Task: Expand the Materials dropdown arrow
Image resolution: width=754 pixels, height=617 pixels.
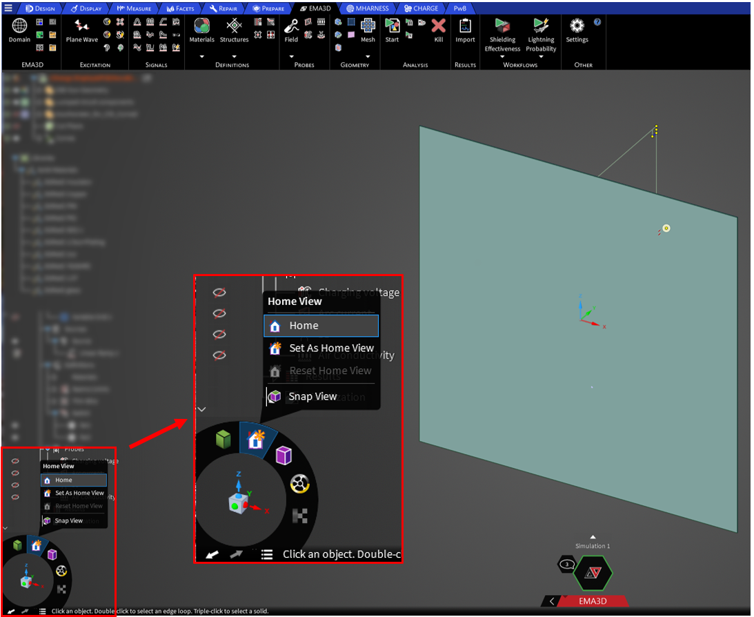Action: [x=202, y=57]
